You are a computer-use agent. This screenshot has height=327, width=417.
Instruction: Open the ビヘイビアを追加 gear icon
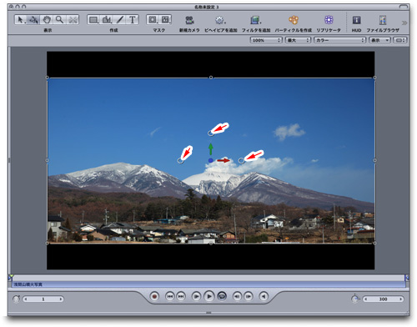[220, 20]
